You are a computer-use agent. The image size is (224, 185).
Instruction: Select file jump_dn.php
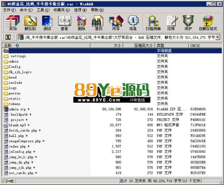(112, 162)
